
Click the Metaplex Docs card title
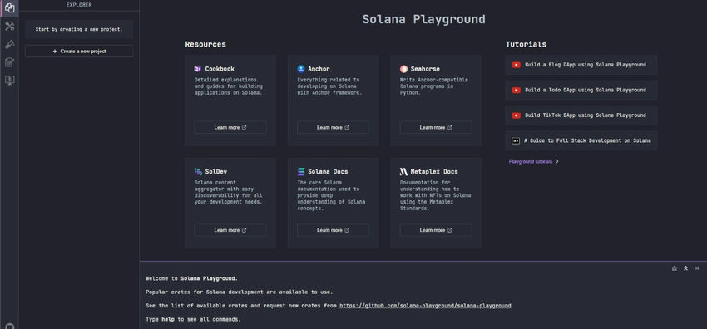click(x=434, y=171)
